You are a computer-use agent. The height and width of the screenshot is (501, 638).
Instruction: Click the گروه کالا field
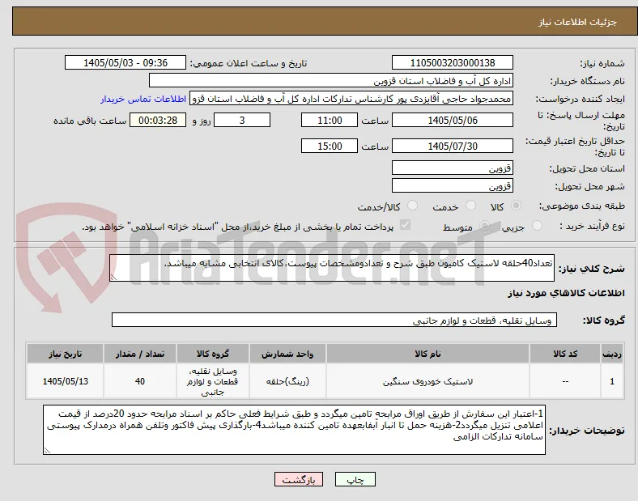[334, 320]
